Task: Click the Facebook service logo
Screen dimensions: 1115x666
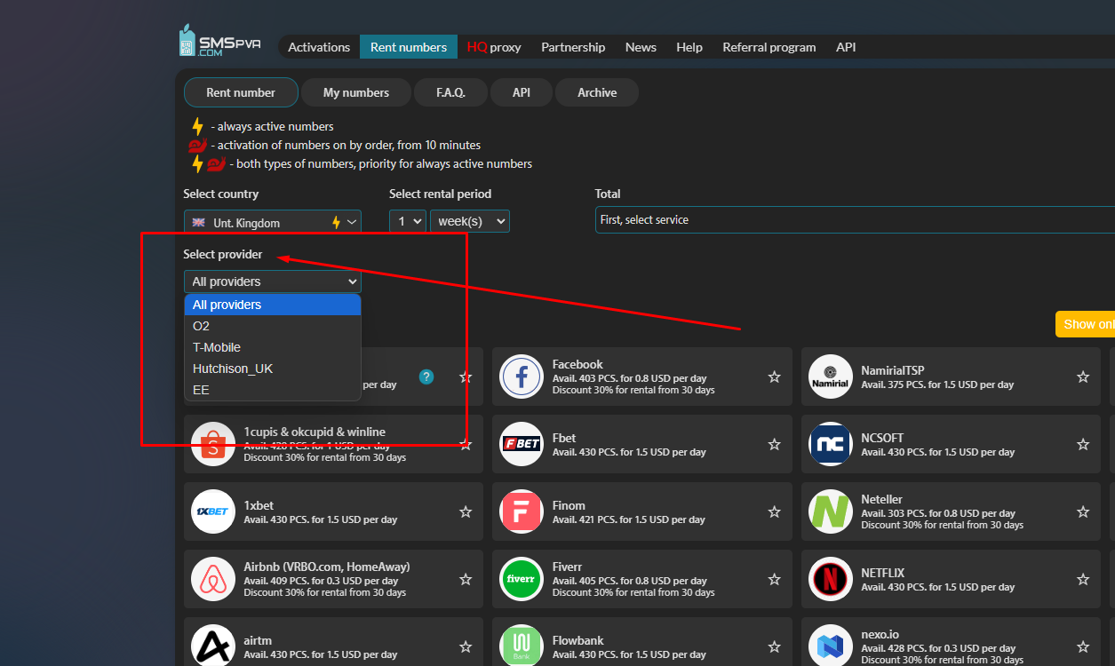Action: [522, 377]
